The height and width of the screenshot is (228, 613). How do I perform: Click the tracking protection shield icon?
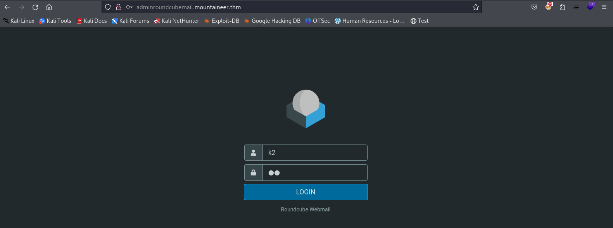click(108, 7)
